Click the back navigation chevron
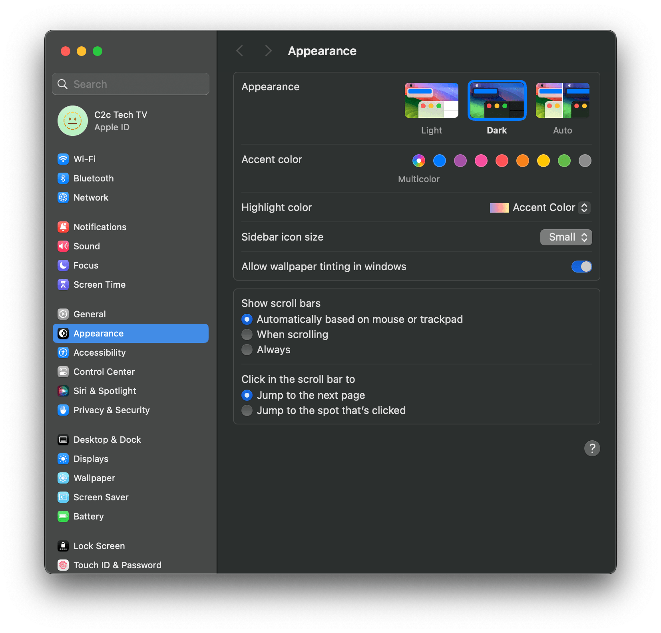 [239, 51]
